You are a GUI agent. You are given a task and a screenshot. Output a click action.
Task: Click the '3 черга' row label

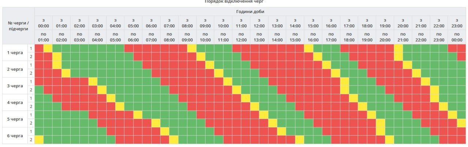[15, 86]
